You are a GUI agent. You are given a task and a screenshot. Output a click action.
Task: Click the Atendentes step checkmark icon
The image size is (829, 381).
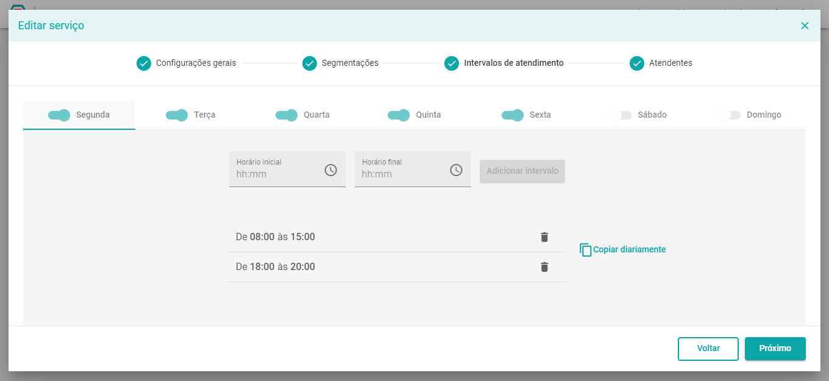[x=637, y=63]
